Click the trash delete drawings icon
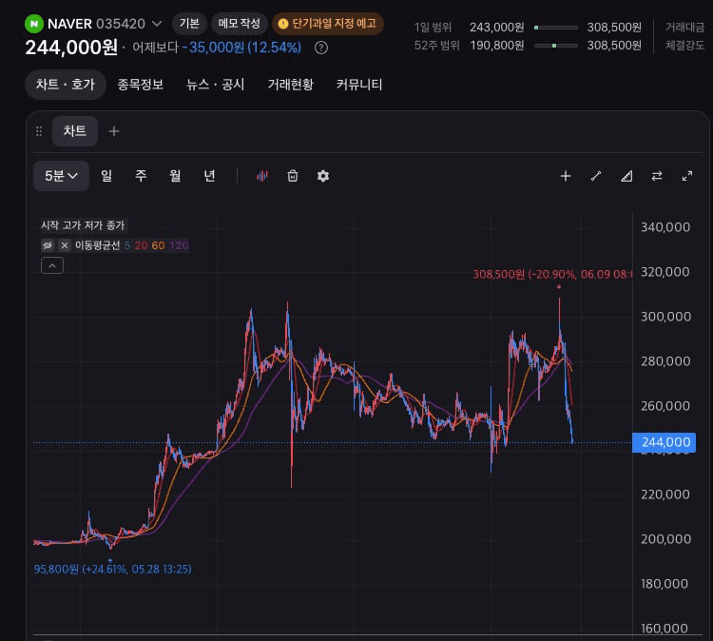Image resolution: width=713 pixels, height=641 pixels. tap(293, 176)
